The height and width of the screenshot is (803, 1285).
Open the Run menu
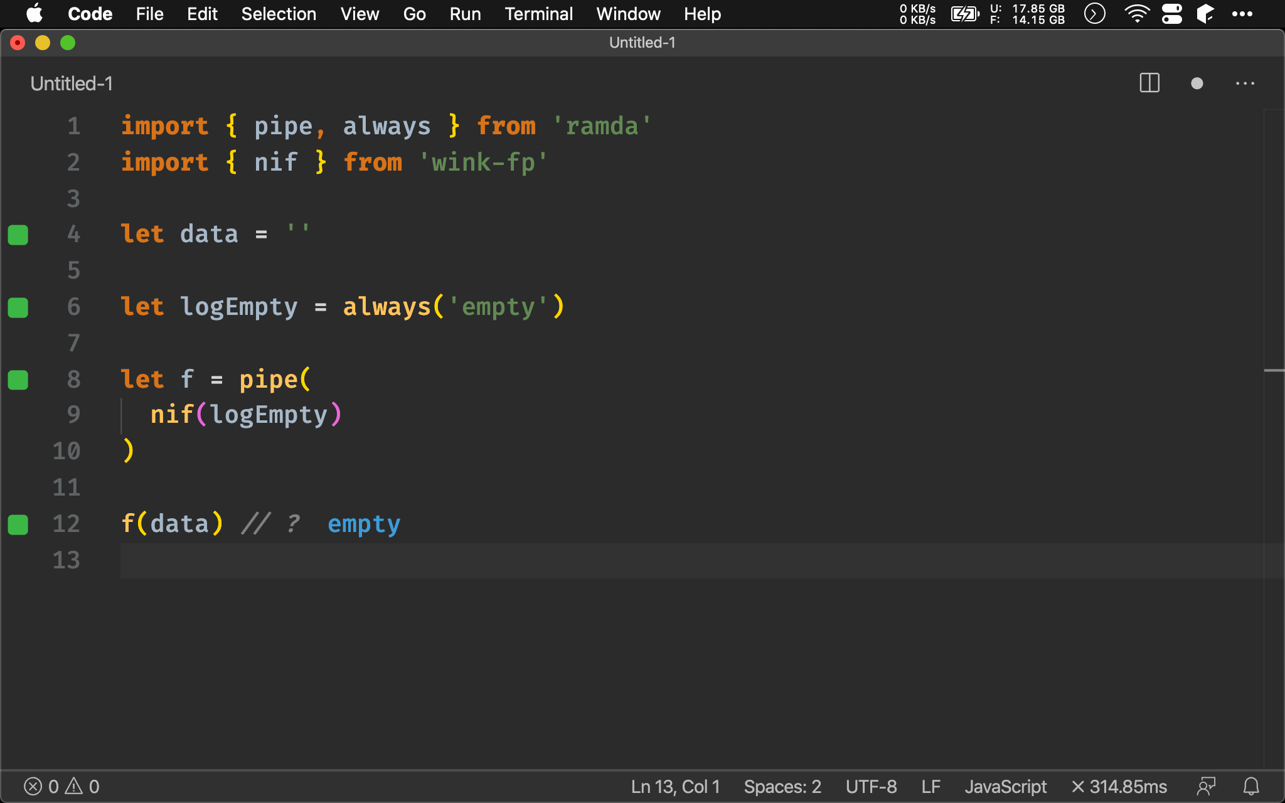pos(465,14)
